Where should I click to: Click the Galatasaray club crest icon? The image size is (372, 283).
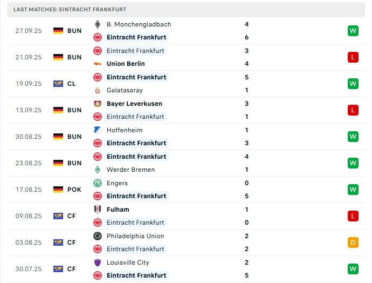pyautogui.click(x=98, y=90)
